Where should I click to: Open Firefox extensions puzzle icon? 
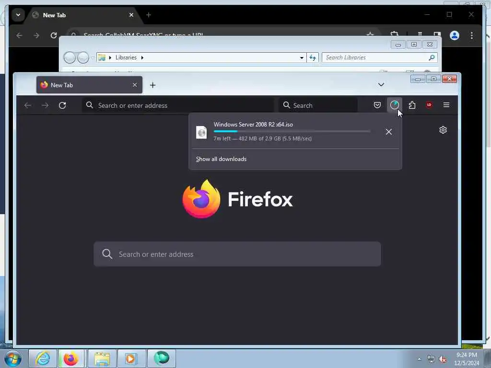412,105
